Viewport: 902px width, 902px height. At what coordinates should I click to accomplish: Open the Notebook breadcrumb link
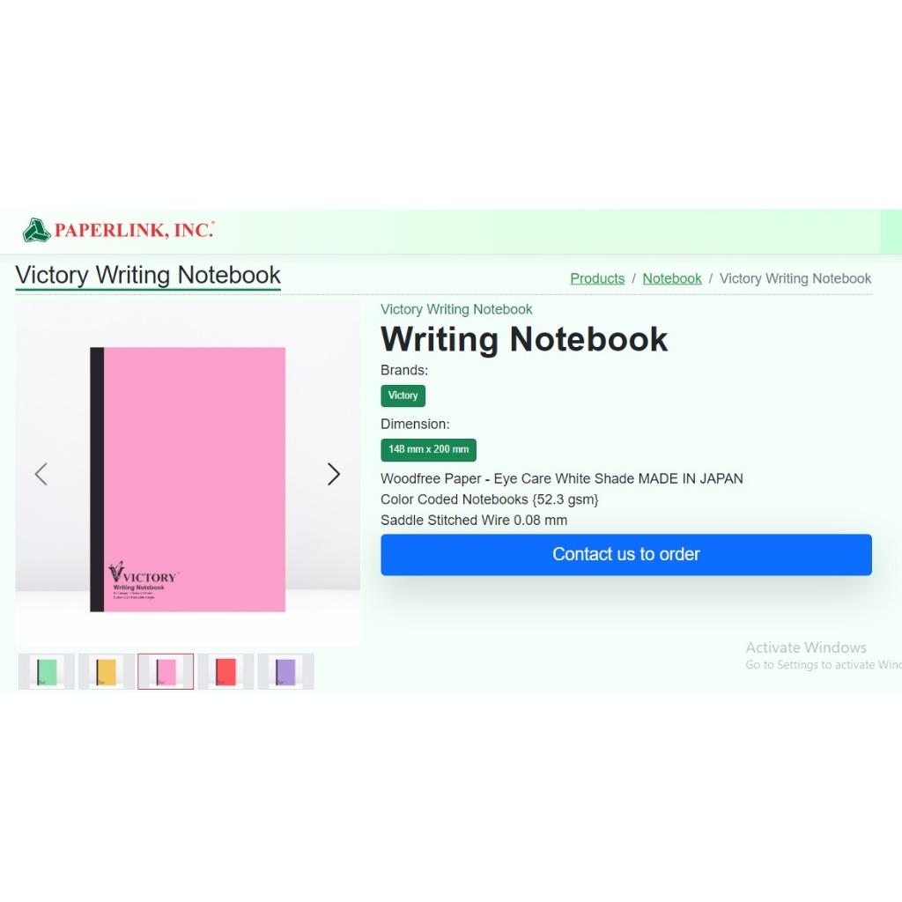click(672, 278)
